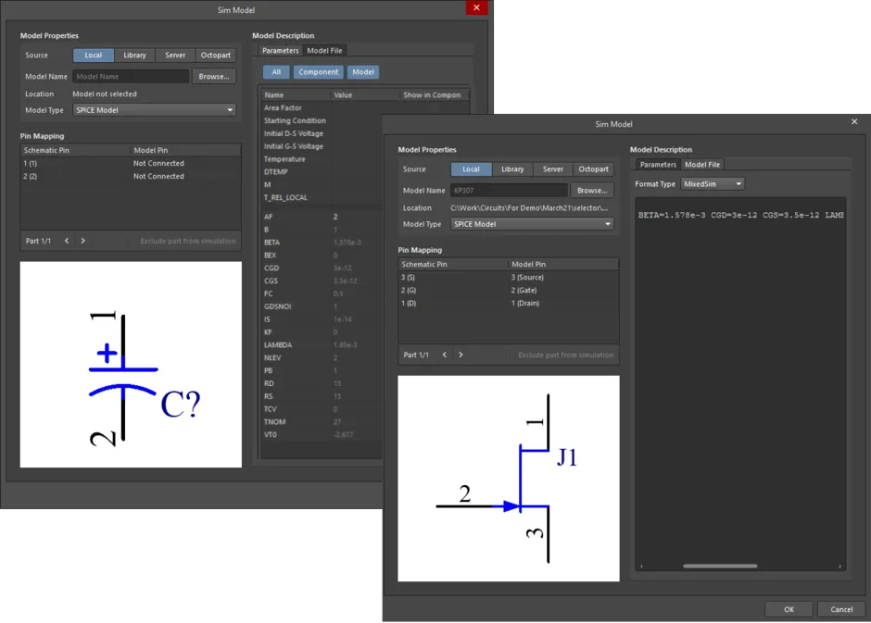Screen dimensions: 871x623
Task: Click the 'Value' column header in parameters table
Action: click(365, 94)
